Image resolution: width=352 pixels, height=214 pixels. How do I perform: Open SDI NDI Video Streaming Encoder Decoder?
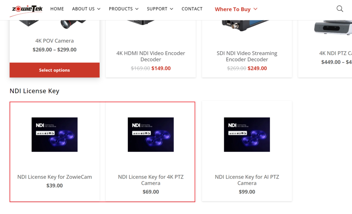click(247, 56)
